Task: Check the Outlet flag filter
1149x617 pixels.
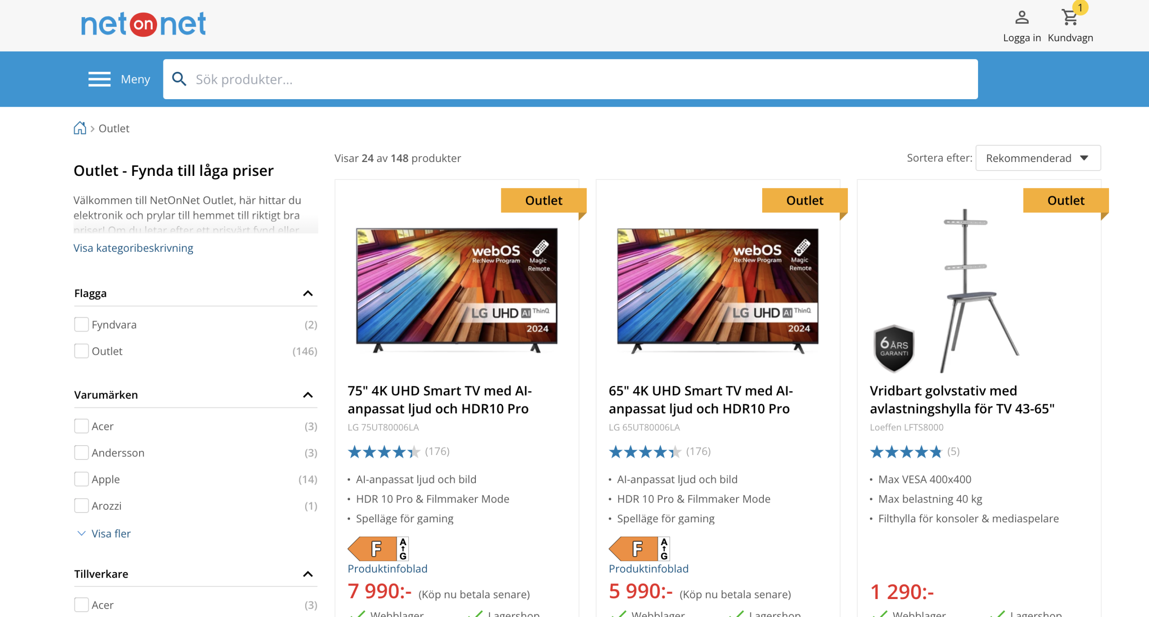Action: point(81,351)
